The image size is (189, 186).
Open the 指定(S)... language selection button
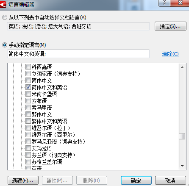click(x=170, y=26)
